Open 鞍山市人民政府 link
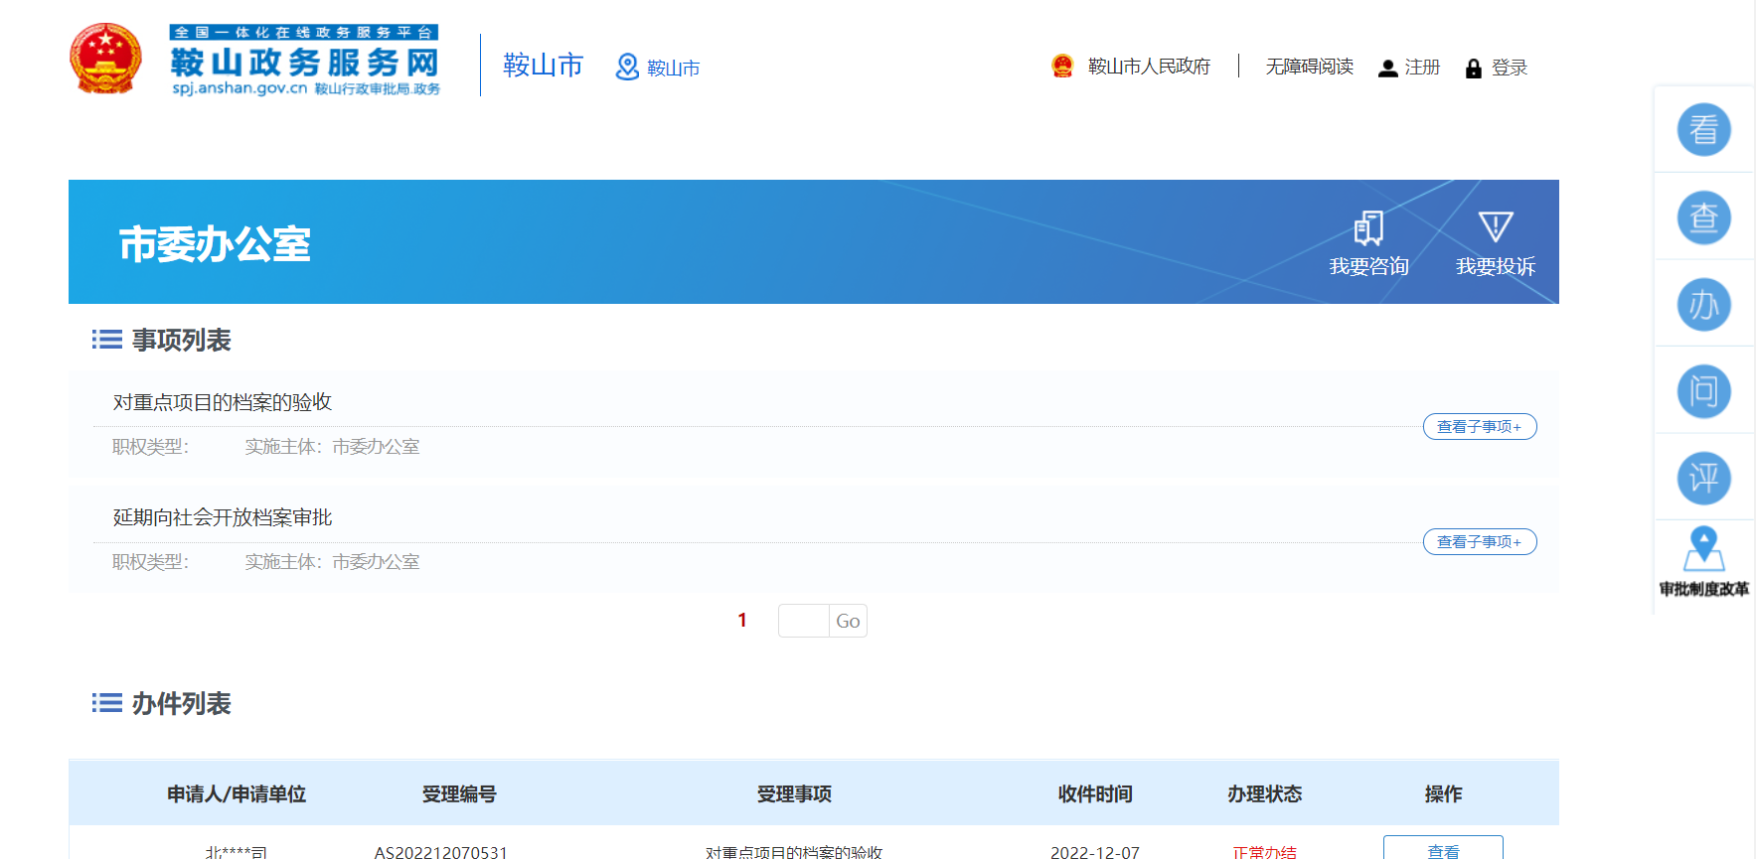 1148,67
